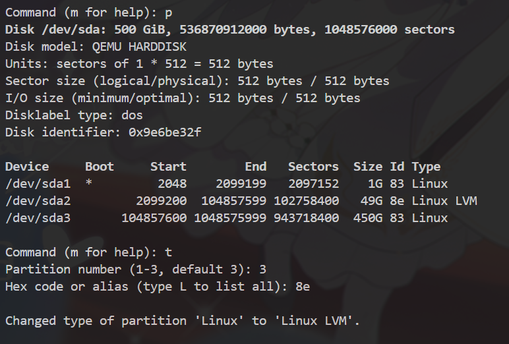Viewport: 509px width, 344px height.
Task: Click the boot asterisk flag for sda1
Action: pyautogui.click(x=89, y=184)
